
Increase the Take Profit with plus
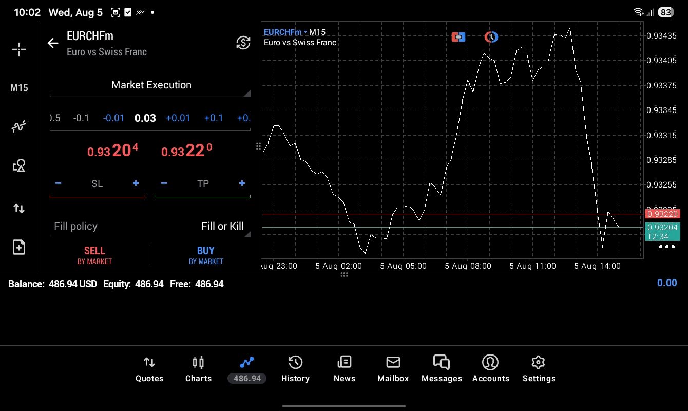tap(242, 183)
